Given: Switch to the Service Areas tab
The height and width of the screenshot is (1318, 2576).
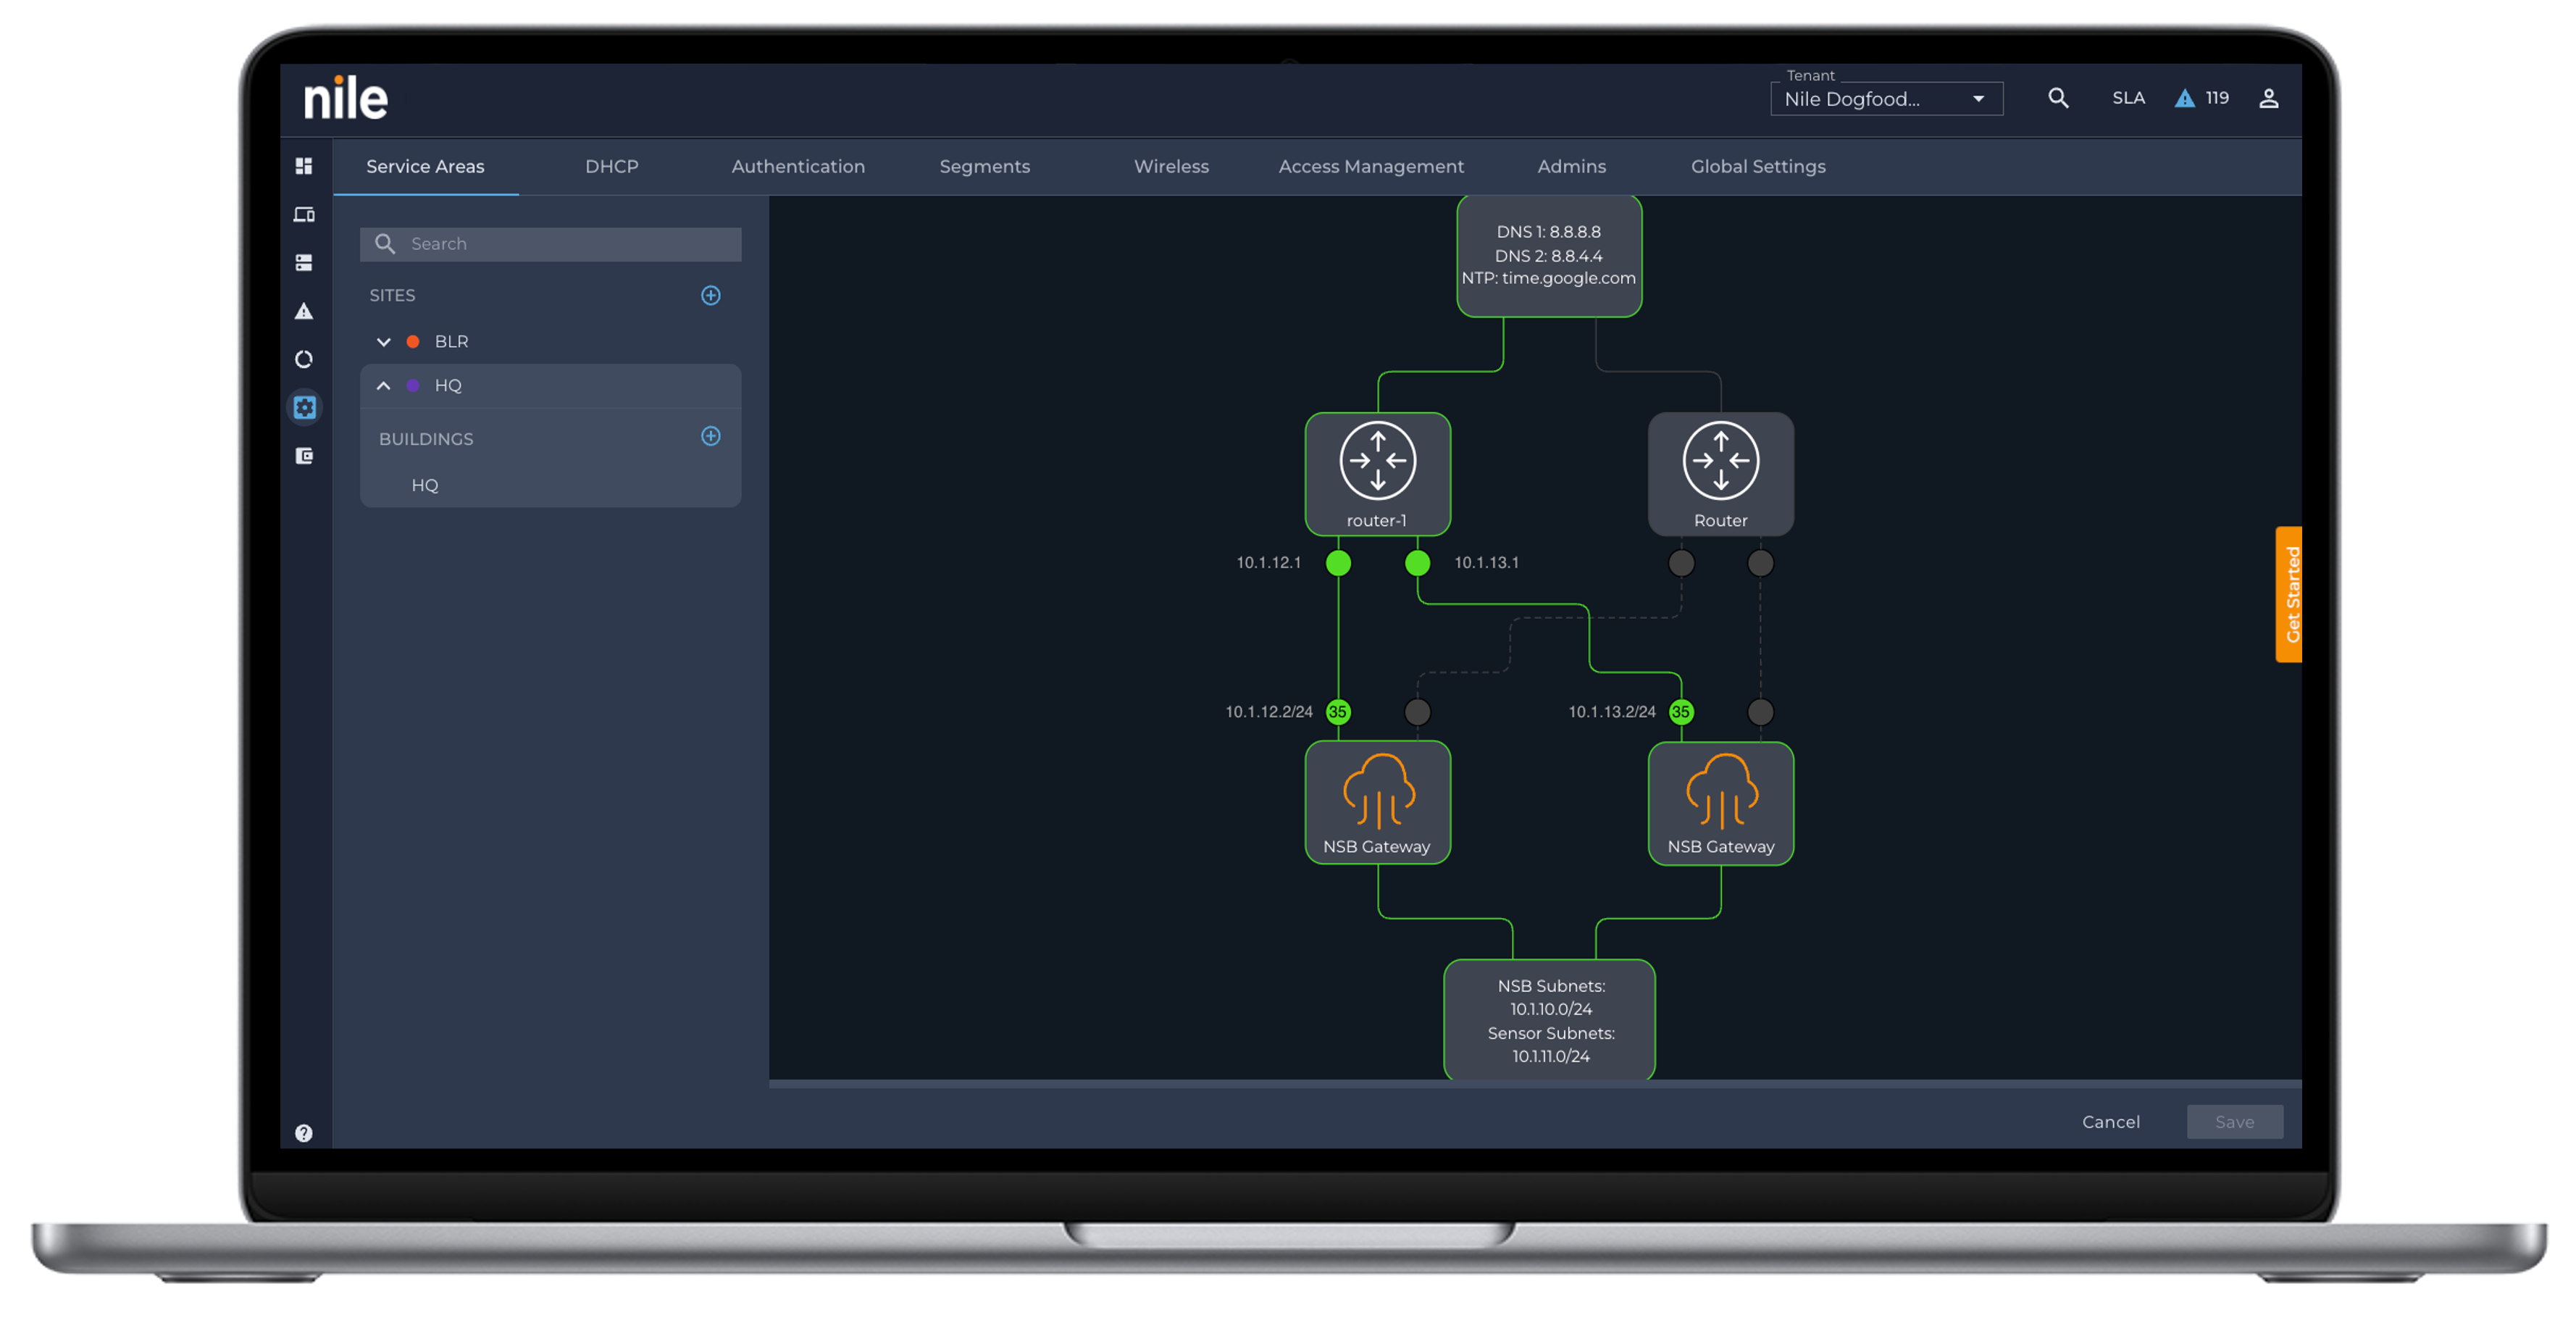Looking at the screenshot, I should point(425,167).
